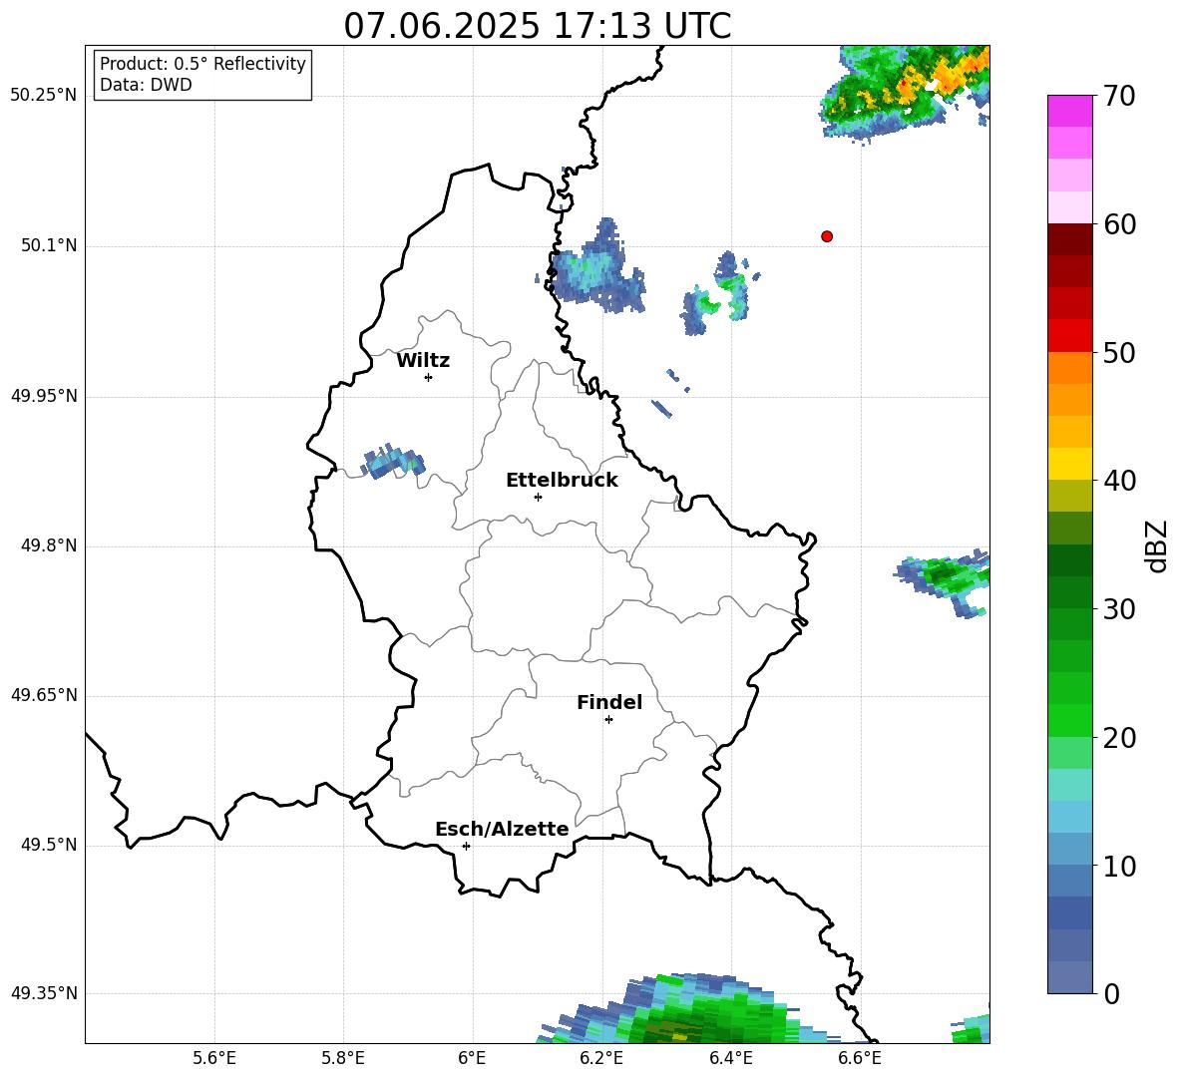Click the 49.5°N latitude label
The image size is (1181, 1078).
49,846
